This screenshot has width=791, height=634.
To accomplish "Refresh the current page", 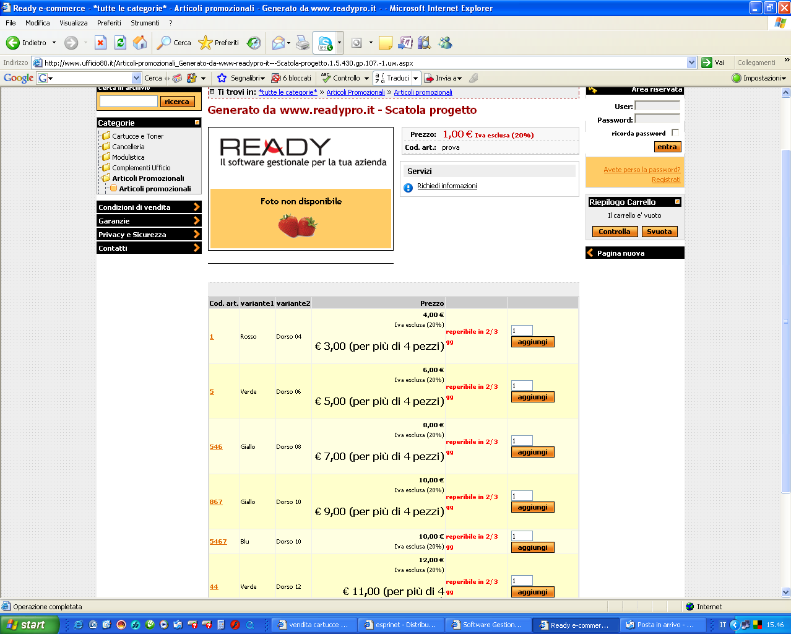I will click(121, 43).
